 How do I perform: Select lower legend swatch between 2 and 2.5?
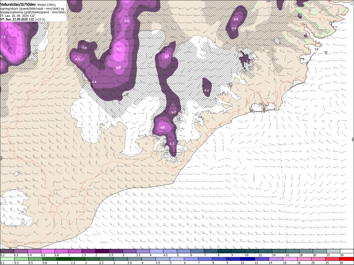(x=92, y=259)
